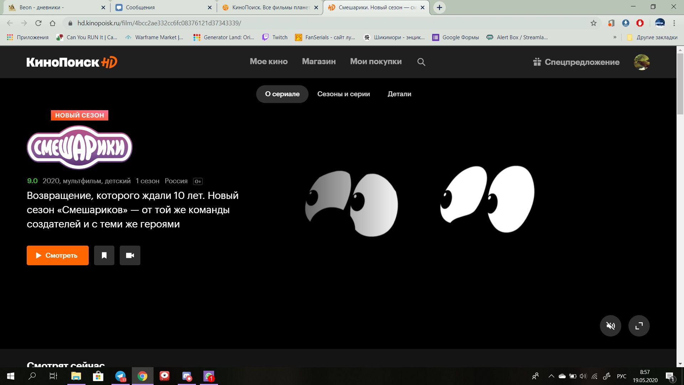Open Windows notification center
Viewport: 684px width, 385px height.
pos(670,376)
